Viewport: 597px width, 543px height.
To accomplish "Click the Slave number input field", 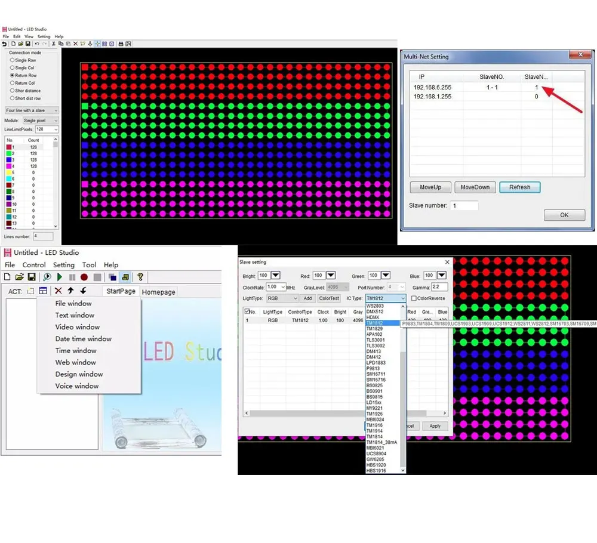I will 464,205.
